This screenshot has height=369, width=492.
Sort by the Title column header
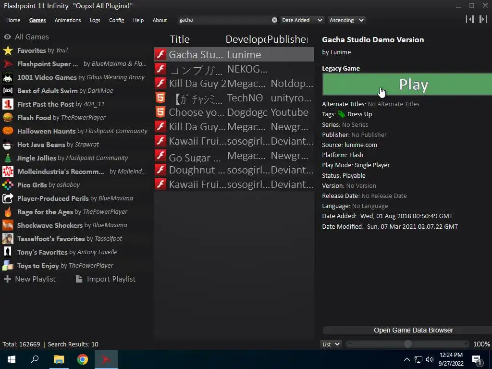[x=180, y=39]
